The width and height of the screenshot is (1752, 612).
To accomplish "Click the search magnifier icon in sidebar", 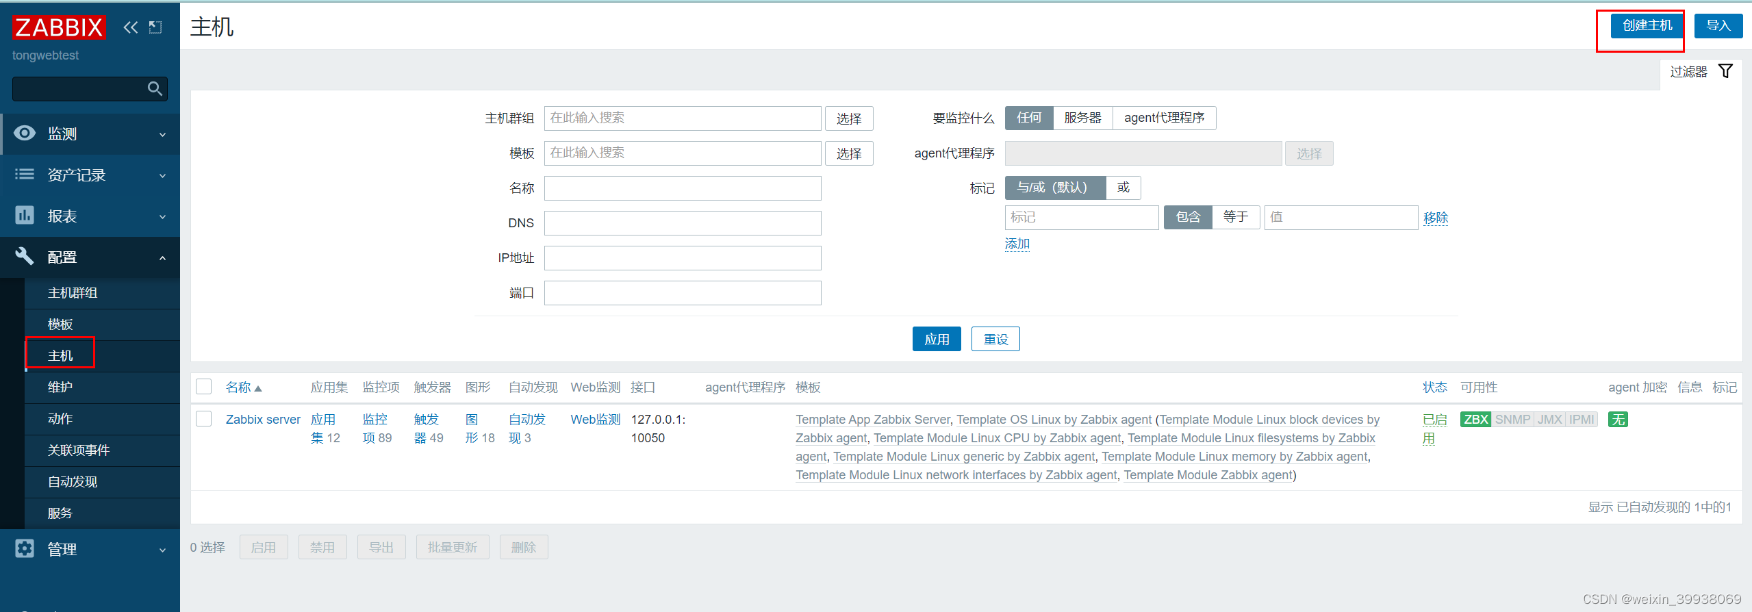I will point(155,88).
